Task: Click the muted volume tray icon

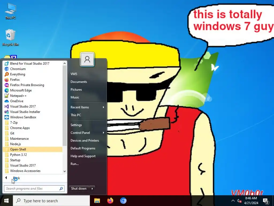Action: 239,201
